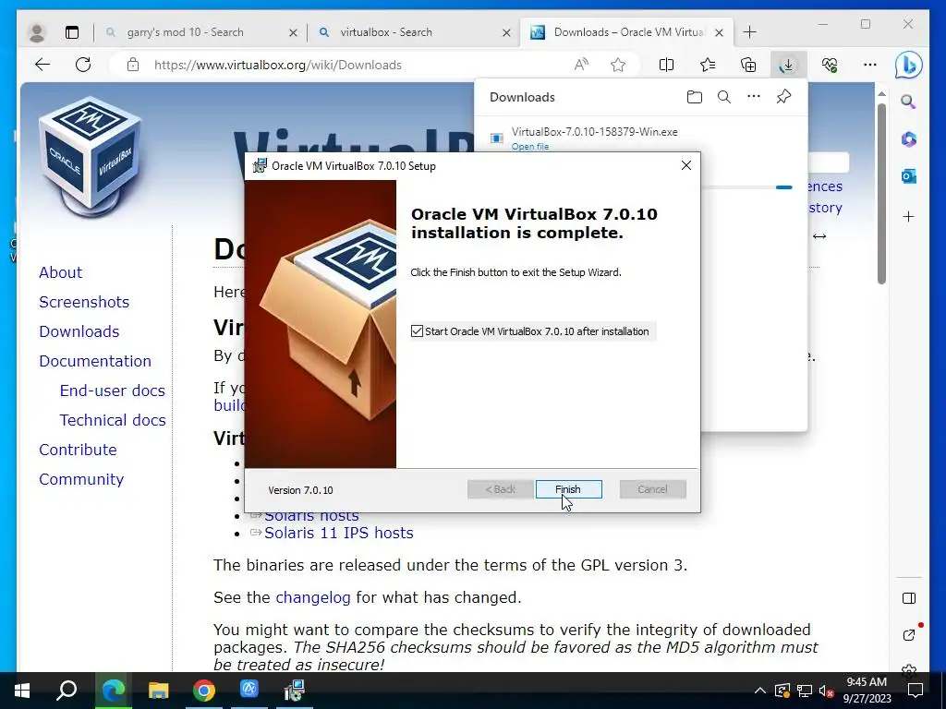Launch Google Chrome from taskbar
Image resolution: width=946 pixels, height=709 pixels.
coord(204,690)
